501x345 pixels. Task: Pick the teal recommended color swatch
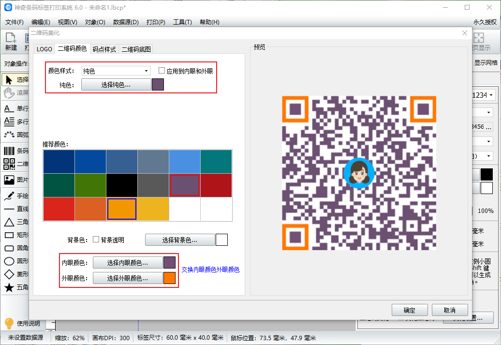216,161
